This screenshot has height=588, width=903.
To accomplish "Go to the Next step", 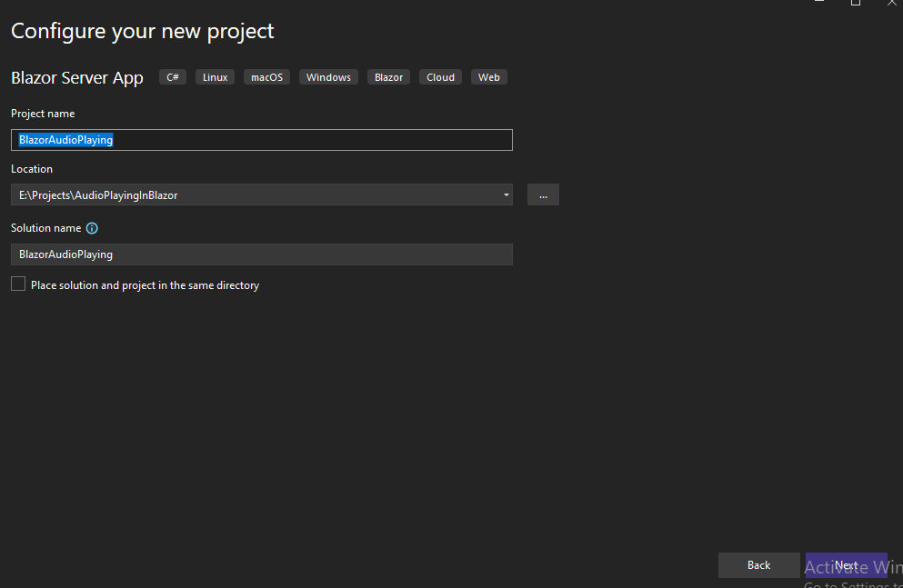I will coord(846,565).
